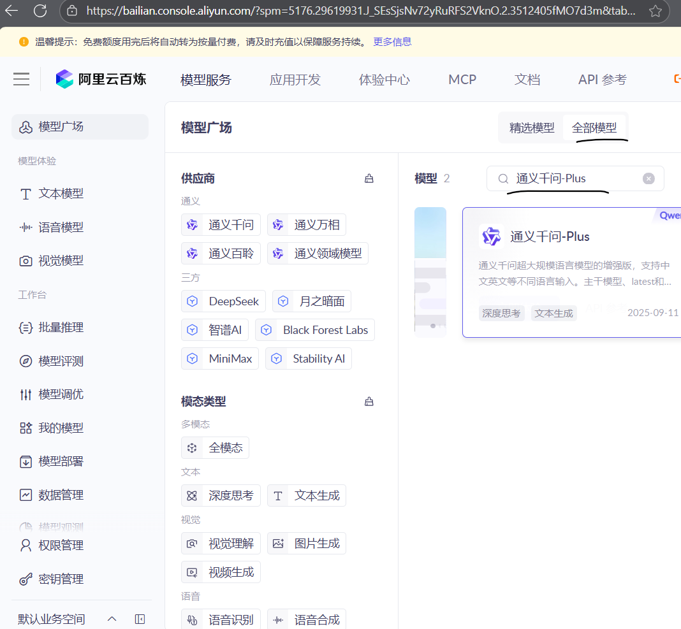Collapse the left sidebar panel
681x629 pixels.
(140, 618)
